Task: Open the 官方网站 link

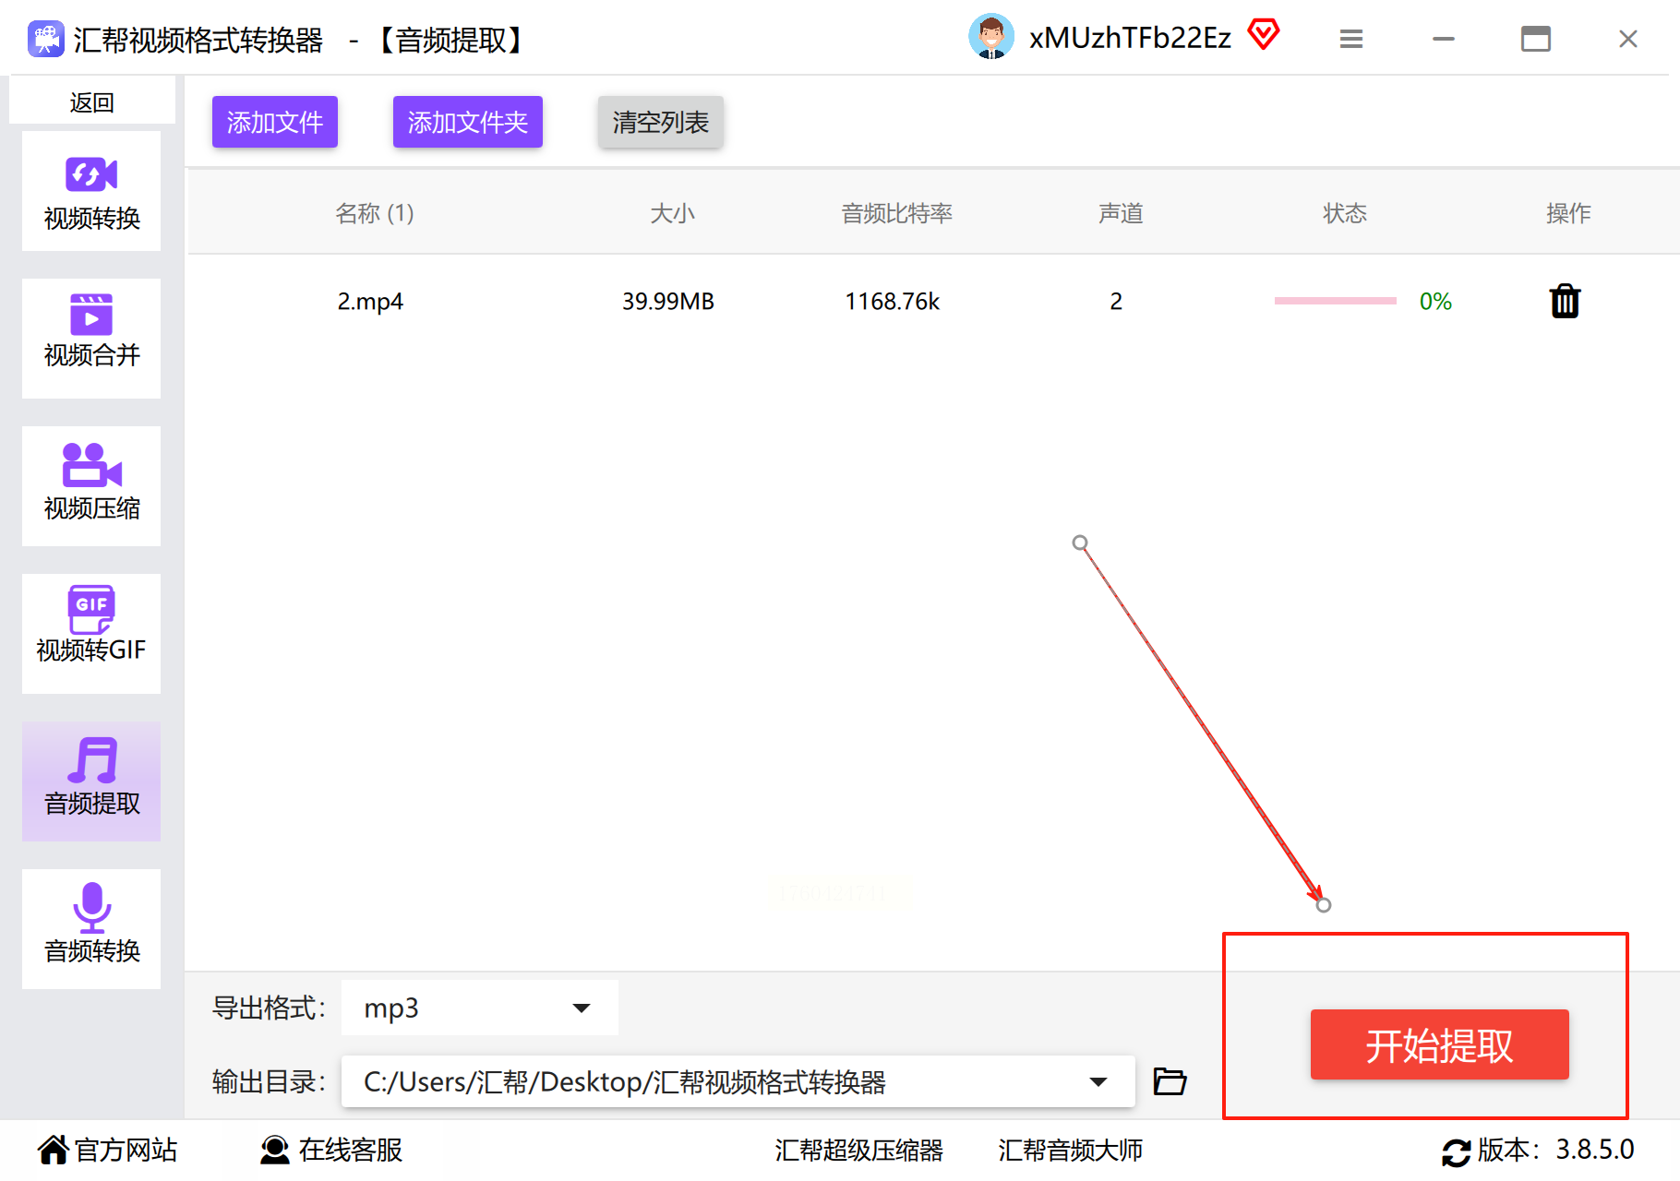Action: (x=107, y=1150)
